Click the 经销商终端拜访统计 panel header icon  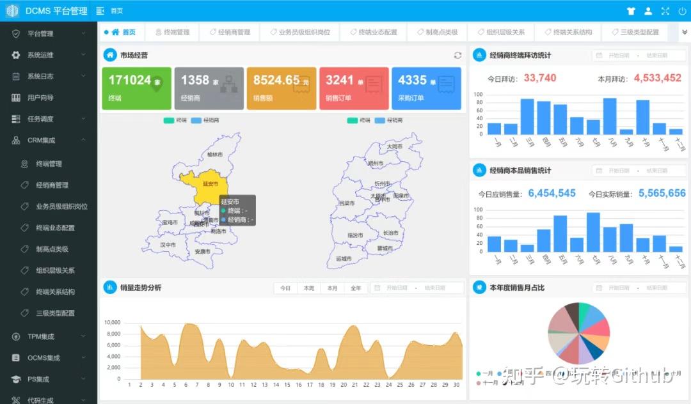point(480,55)
